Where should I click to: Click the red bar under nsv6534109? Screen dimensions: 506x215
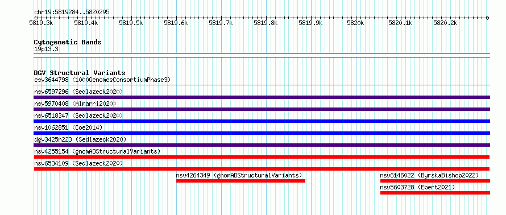click(x=262, y=169)
